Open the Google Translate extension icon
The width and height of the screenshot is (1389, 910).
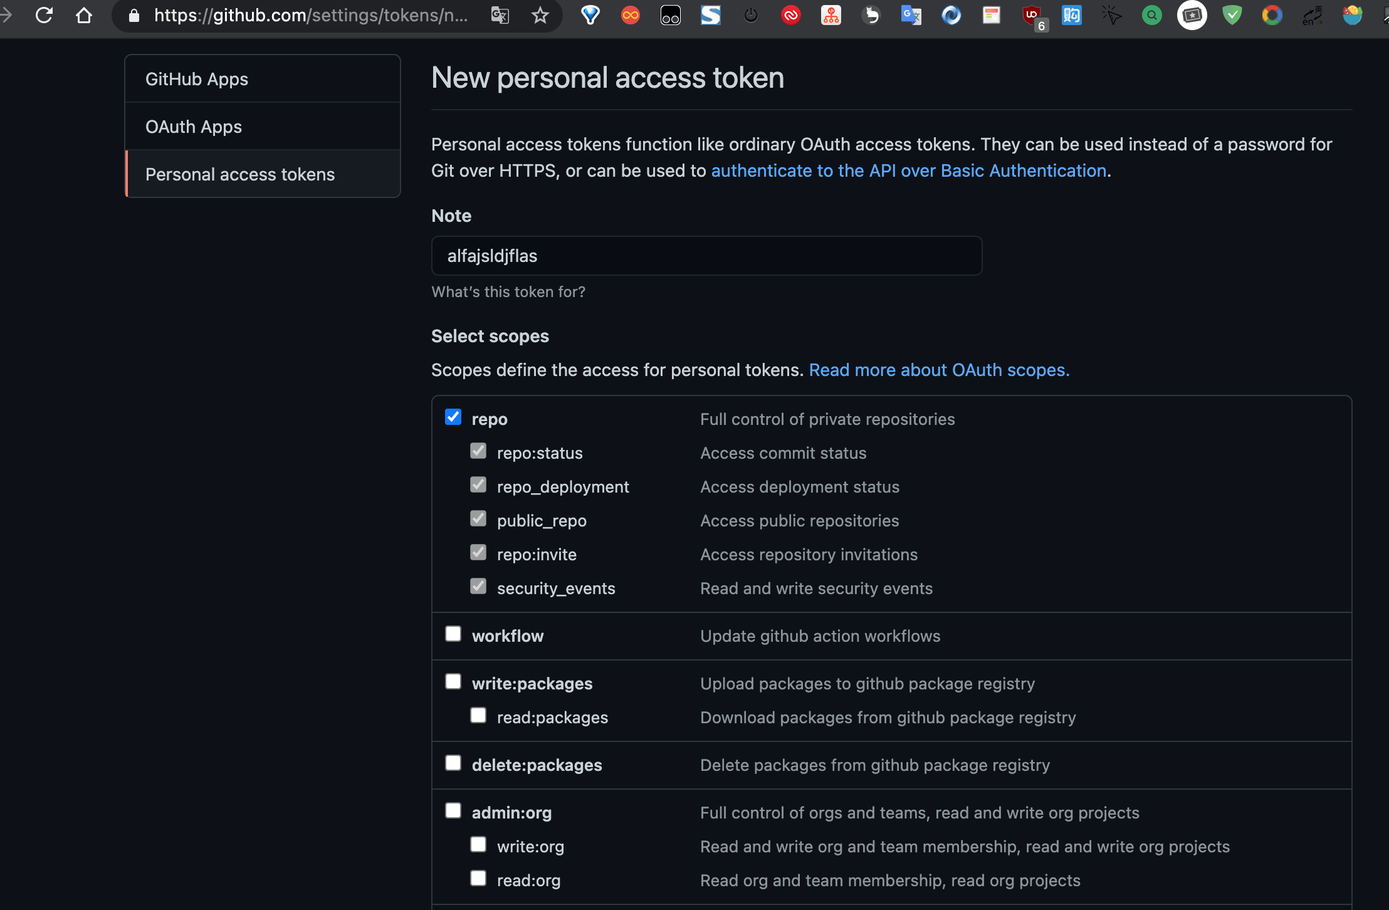[x=911, y=15]
